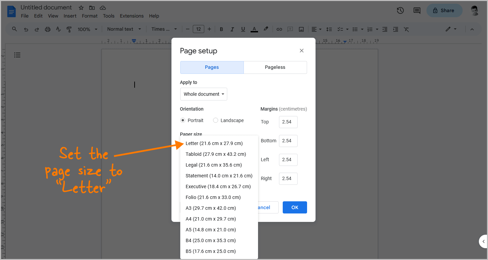Select the clear formatting icon
Screen dimensions: 488x260
[x=406, y=29]
